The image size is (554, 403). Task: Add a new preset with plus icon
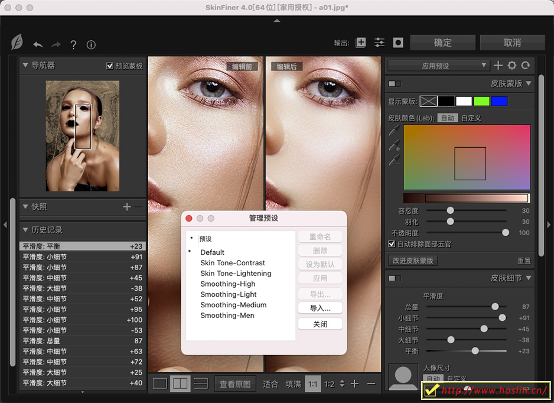click(498, 66)
